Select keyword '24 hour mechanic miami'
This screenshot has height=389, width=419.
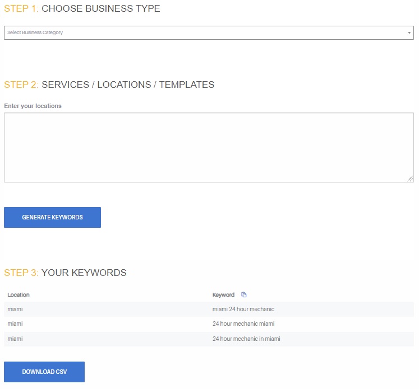[x=243, y=324]
